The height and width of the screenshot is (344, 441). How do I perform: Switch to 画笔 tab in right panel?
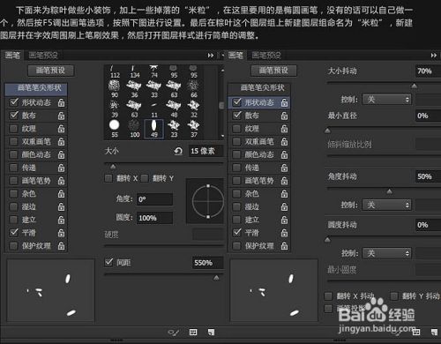[235, 56]
